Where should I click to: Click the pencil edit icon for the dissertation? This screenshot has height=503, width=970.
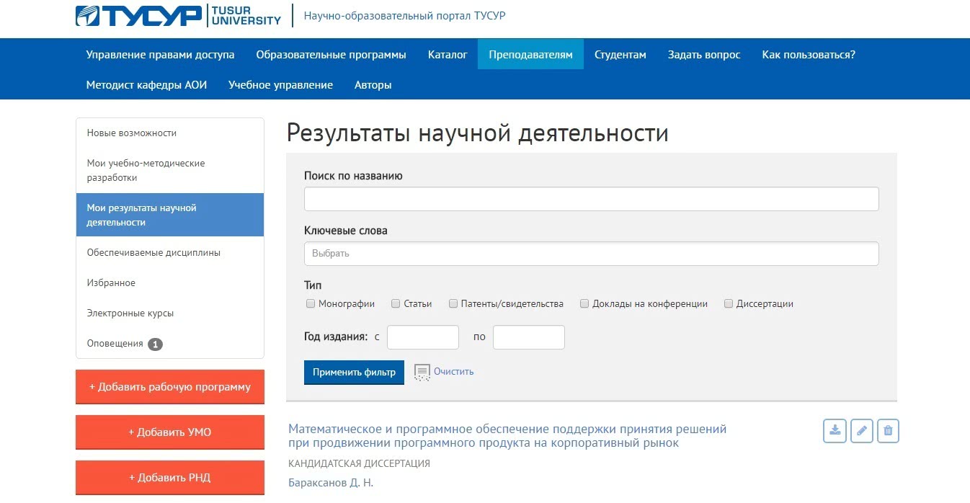[861, 431]
